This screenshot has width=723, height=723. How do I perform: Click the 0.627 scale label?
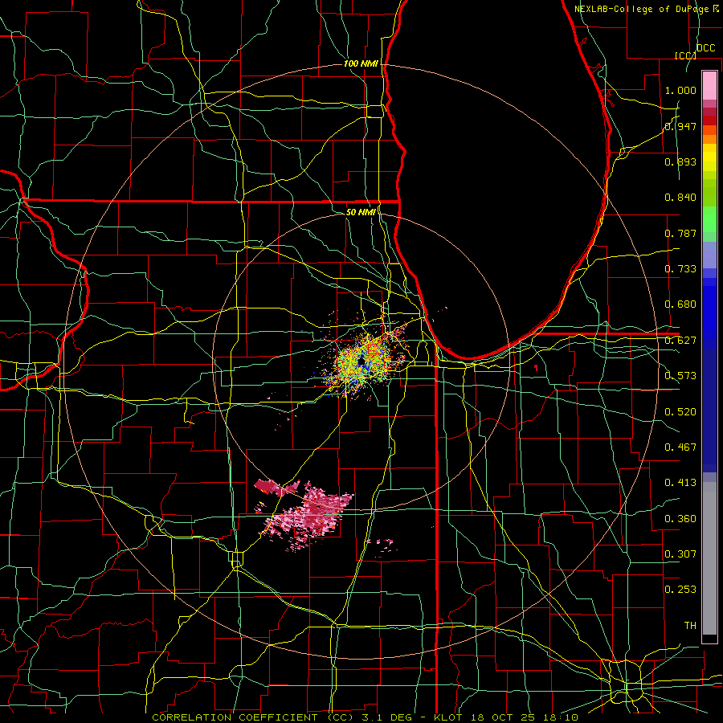680,341
